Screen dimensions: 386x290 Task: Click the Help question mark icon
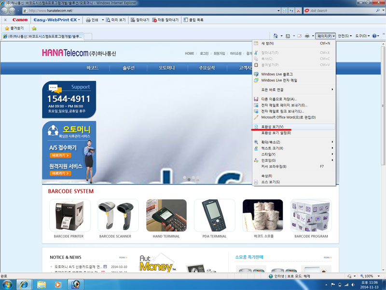[x=374, y=36]
